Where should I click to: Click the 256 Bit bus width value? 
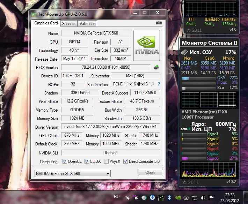[142, 110]
